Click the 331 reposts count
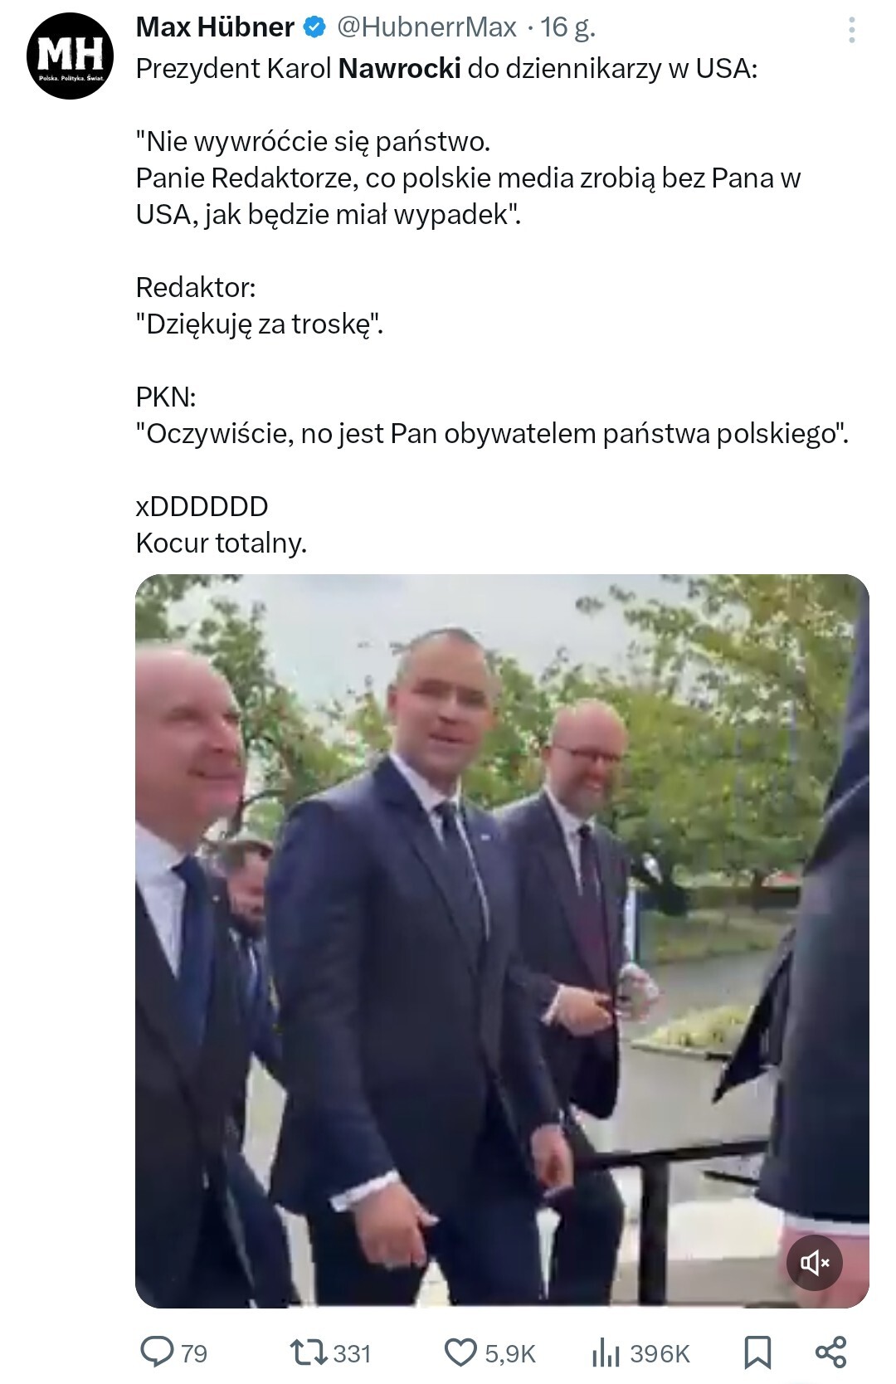896x1384 pixels. 352,1353
